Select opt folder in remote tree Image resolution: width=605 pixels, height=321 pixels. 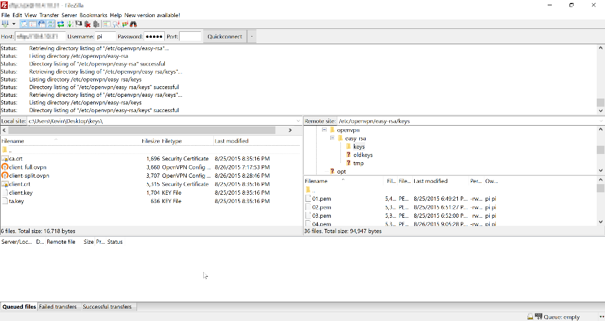click(341, 172)
